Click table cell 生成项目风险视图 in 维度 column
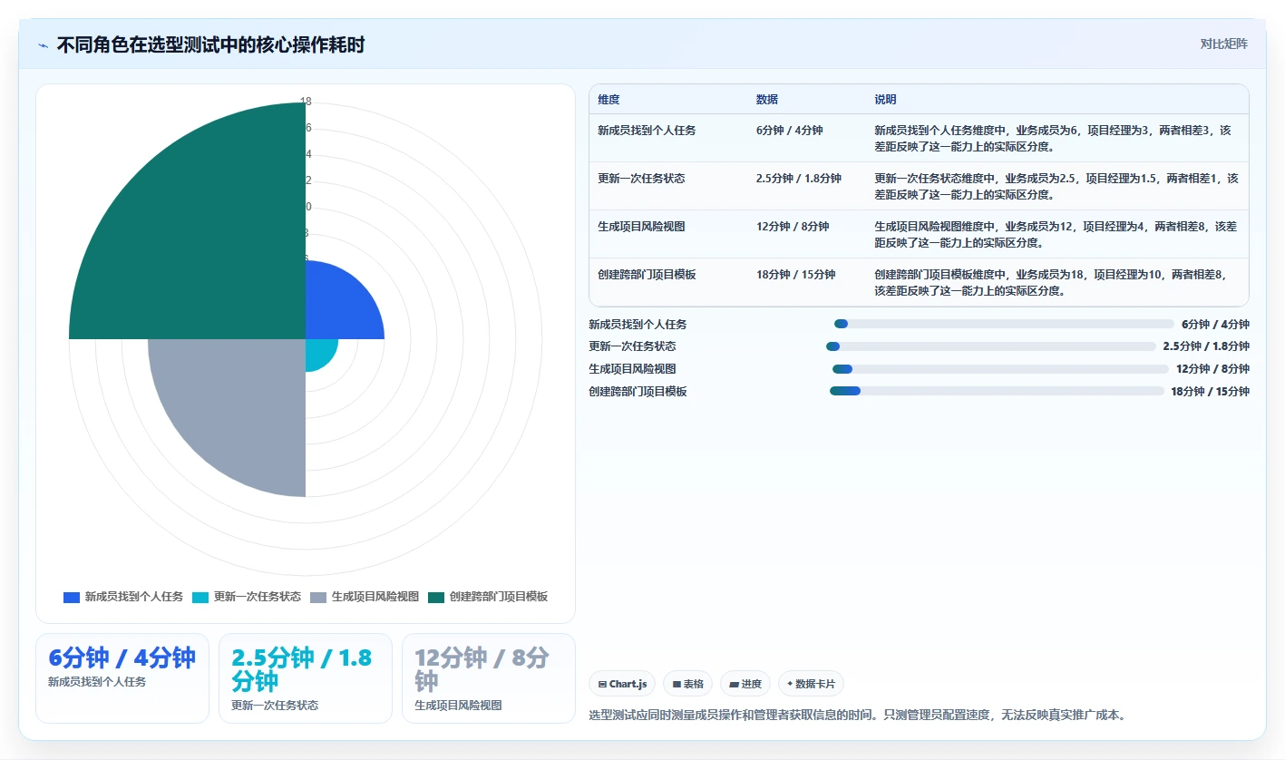Screen dimensions: 1285x760 click(x=641, y=227)
